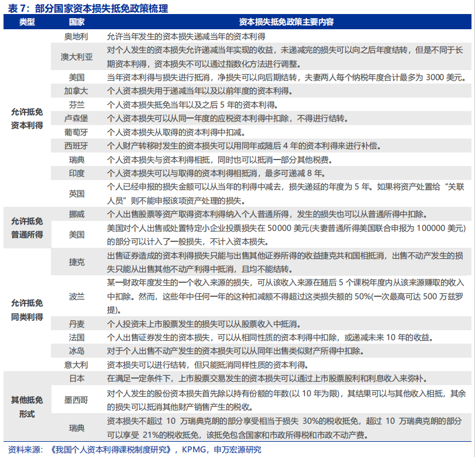Select the 冰岛 country cell

click(x=76, y=351)
